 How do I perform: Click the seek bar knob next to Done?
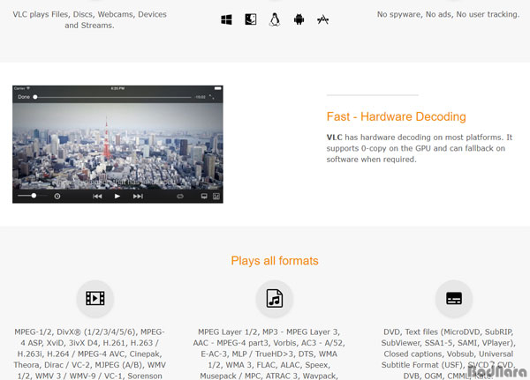[35, 97]
